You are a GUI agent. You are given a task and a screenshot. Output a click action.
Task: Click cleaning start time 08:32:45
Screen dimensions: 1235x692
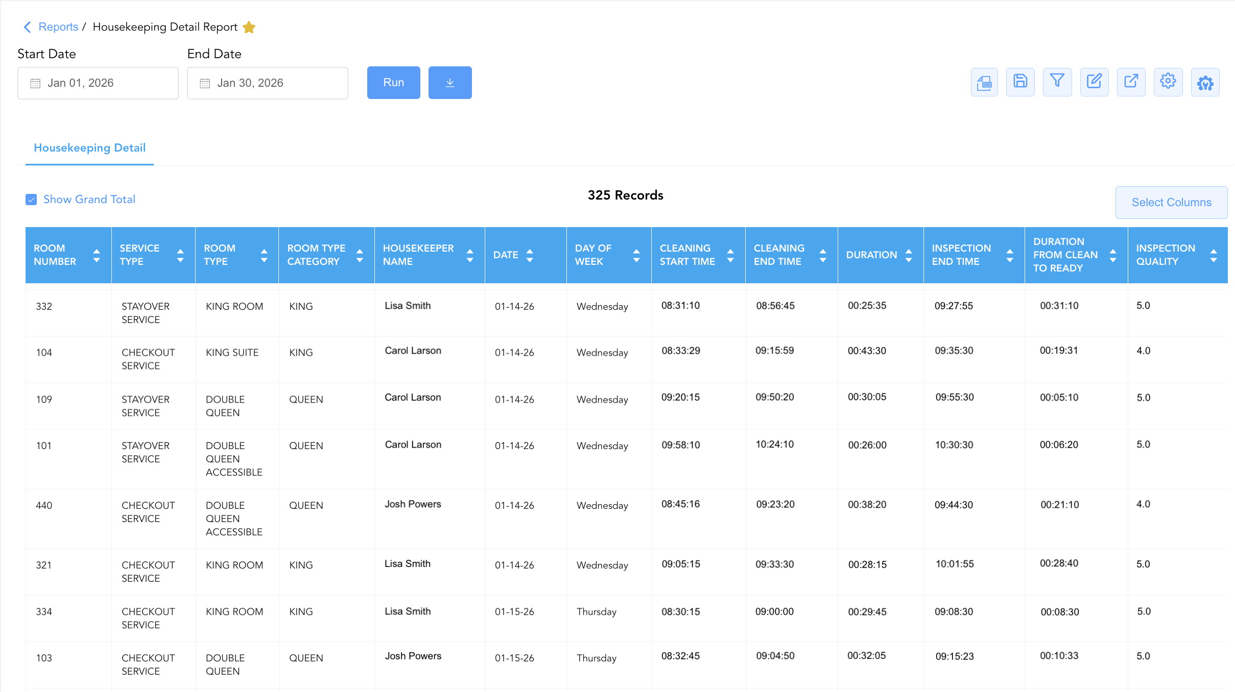(680, 656)
